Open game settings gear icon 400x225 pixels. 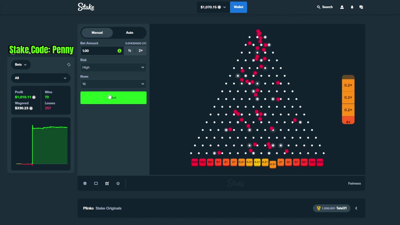coord(85,183)
